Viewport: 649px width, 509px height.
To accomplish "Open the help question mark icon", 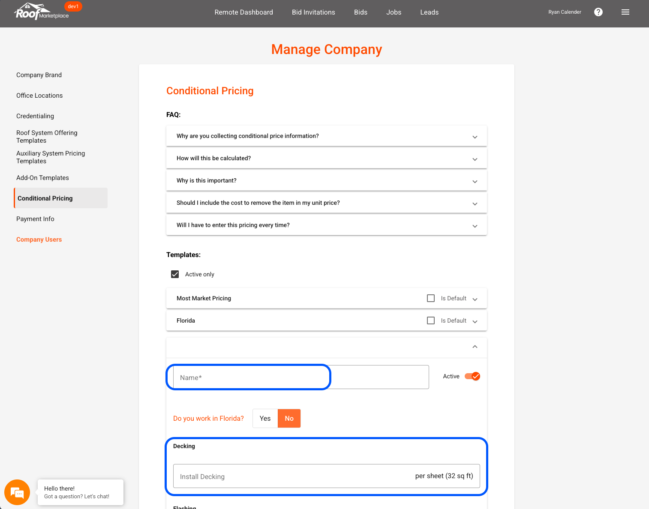I will (x=598, y=12).
